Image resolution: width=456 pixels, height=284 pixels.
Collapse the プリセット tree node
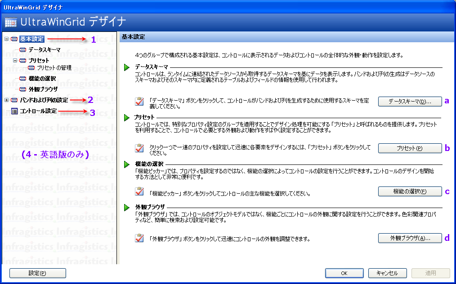click(15, 60)
